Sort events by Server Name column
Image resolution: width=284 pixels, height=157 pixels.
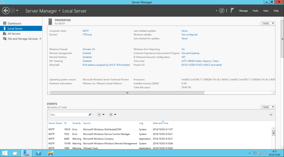pos(55,123)
